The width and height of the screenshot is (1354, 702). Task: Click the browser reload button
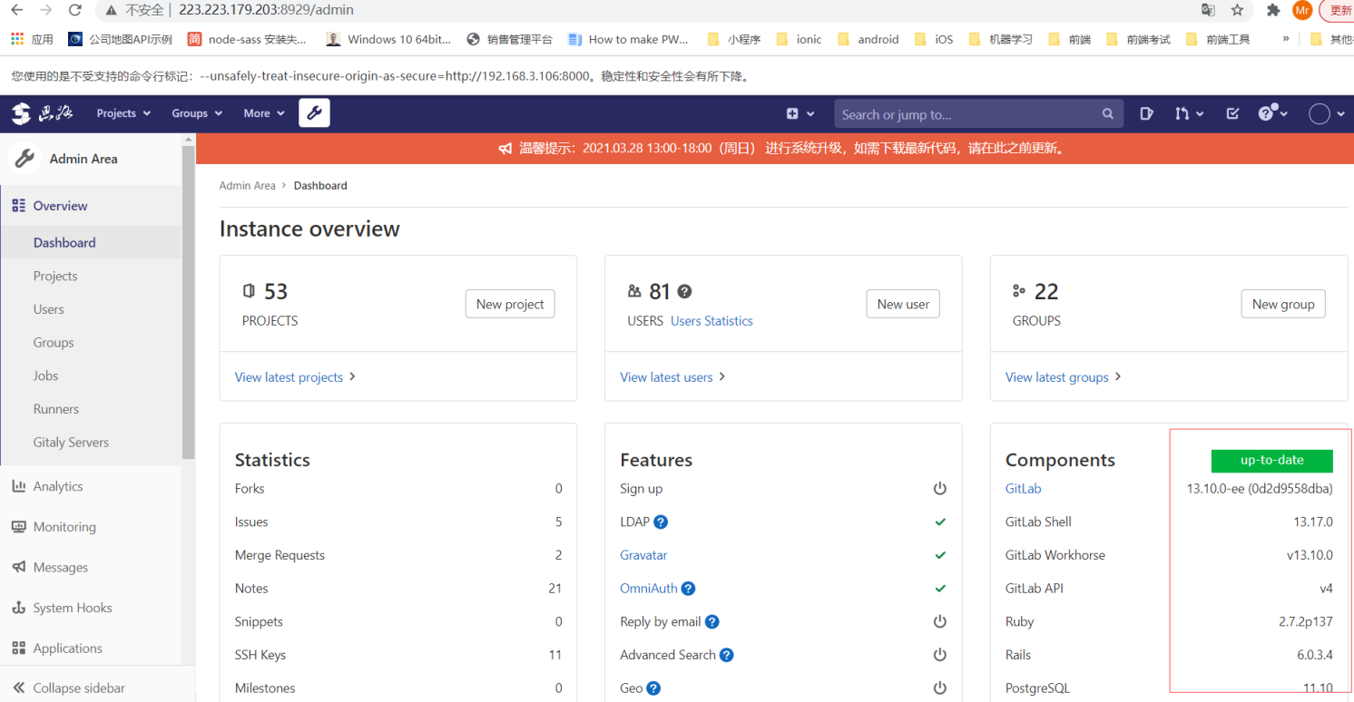[x=74, y=10]
